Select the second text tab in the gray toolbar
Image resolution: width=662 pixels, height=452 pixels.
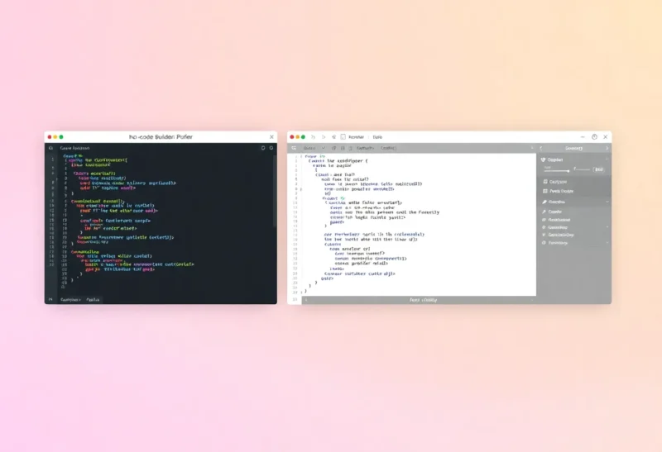(x=388, y=148)
